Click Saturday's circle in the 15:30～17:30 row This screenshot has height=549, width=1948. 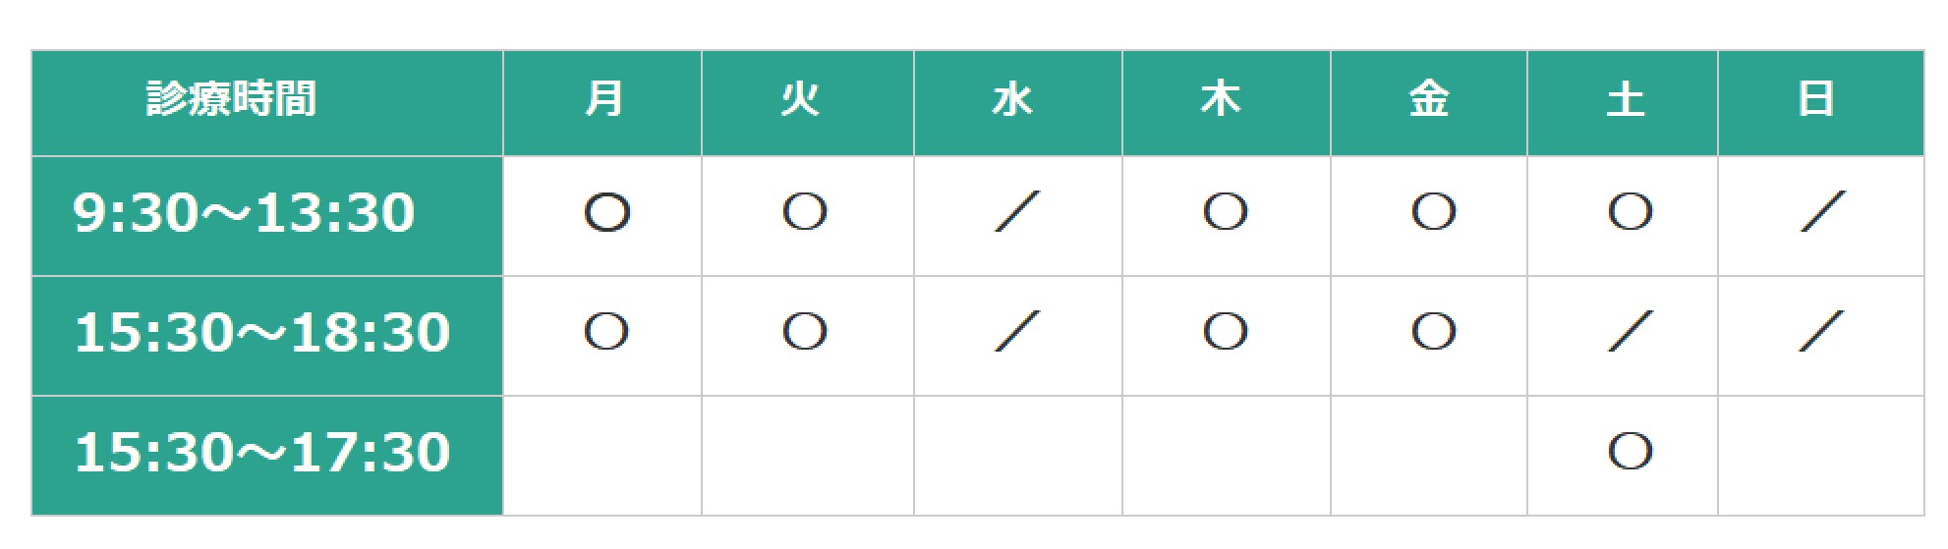pos(1630,453)
